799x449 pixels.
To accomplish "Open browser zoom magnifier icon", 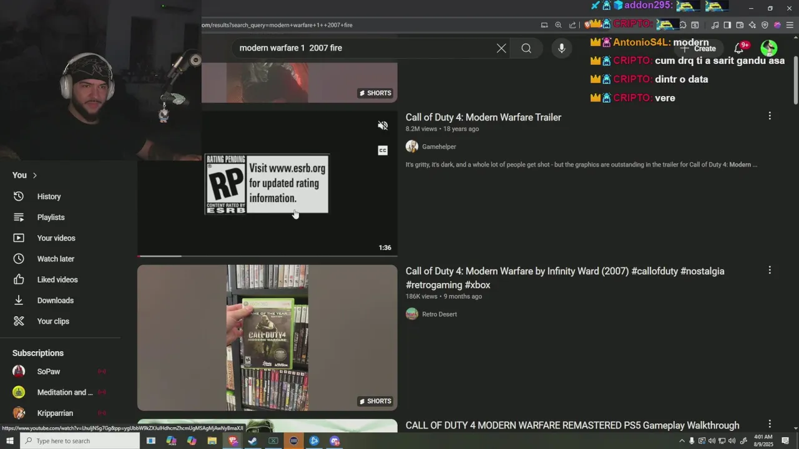I will click(558, 25).
